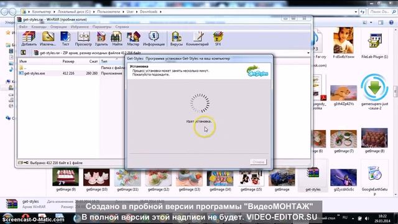The height and width of the screenshot is (224, 398).
Task: Click the Удалить icon in WinRAR toolbar
Action: pos(101,39)
